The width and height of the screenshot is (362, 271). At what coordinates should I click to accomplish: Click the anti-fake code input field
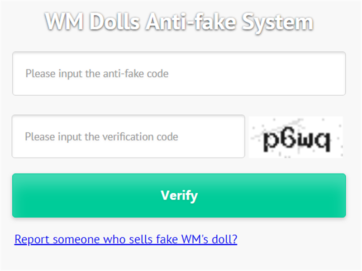[x=179, y=74]
